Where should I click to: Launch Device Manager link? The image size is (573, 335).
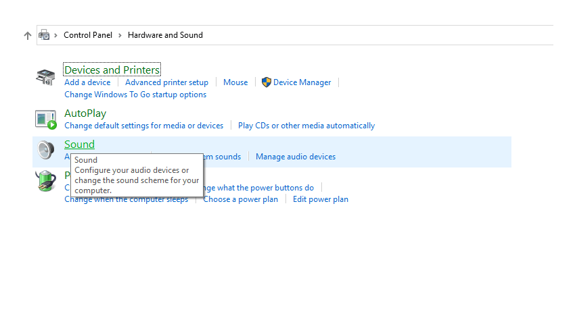(x=302, y=82)
